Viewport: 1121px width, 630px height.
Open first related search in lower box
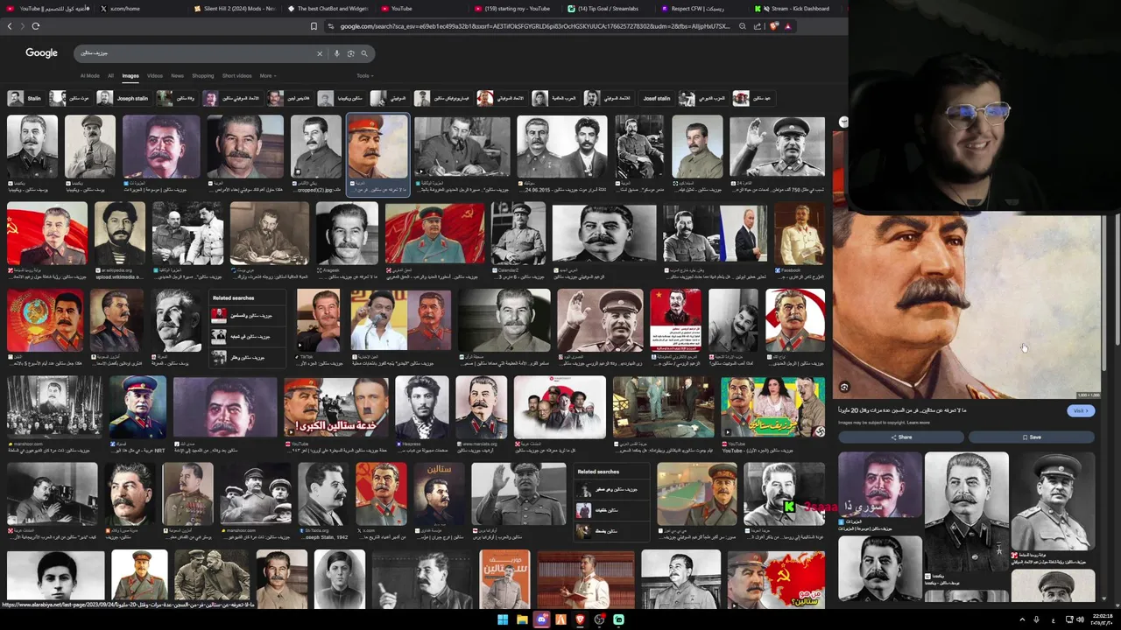(613, 489)
